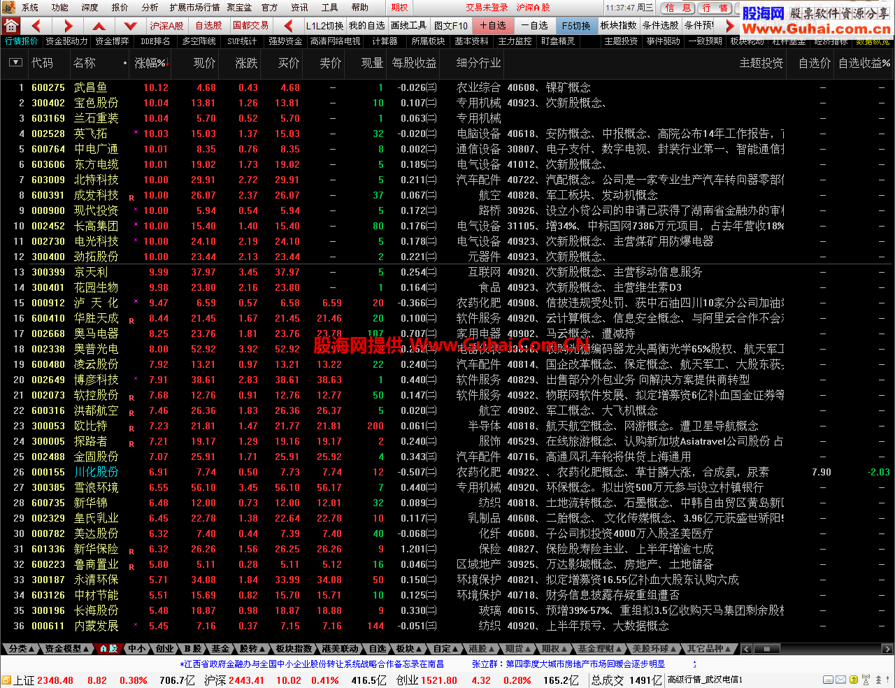Click the message box status bar icon
The image size is (895, 688).
click(828, 680)
